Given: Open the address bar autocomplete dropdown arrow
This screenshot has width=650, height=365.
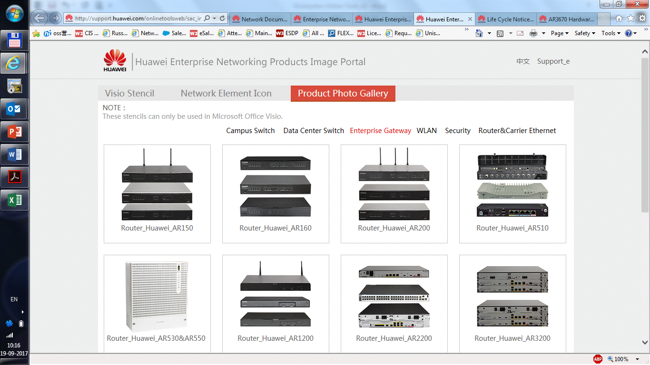Looking at the screenshot, I should click(215, 19).
